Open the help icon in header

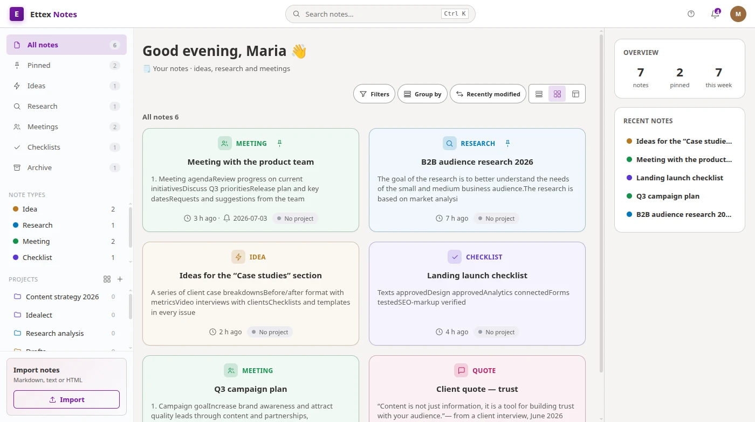point(691,14)
